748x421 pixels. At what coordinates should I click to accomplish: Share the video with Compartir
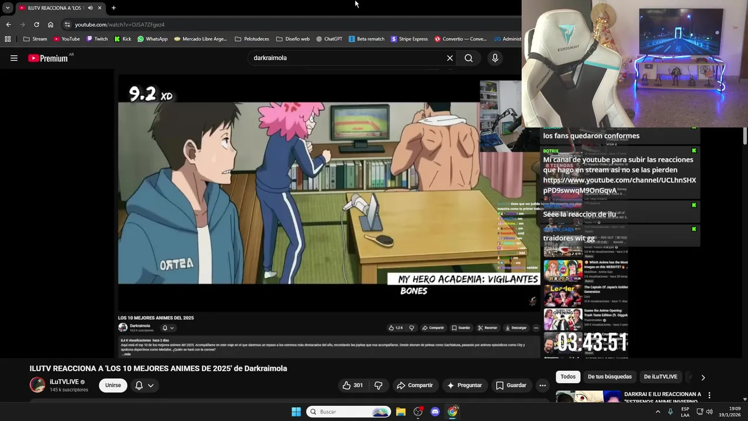414,385
